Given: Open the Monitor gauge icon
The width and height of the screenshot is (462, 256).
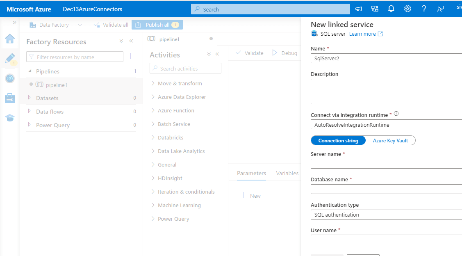Looking at the screenshot, I should point(9,78).
